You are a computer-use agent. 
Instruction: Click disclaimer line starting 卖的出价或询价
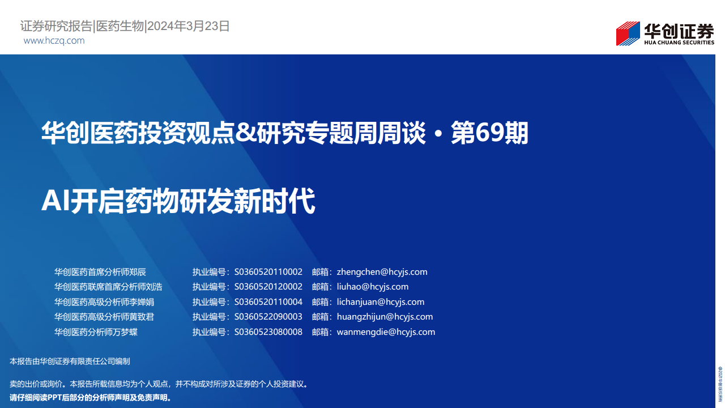(160, 384)
